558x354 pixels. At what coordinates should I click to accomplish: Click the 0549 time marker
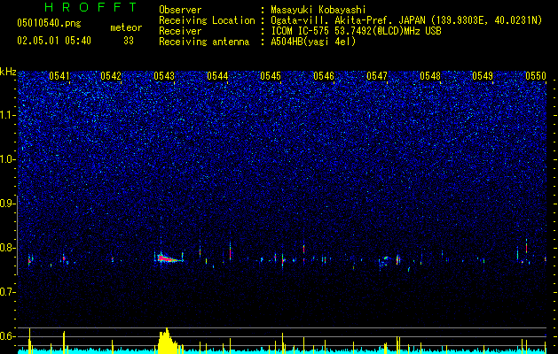tap(483, 76)
